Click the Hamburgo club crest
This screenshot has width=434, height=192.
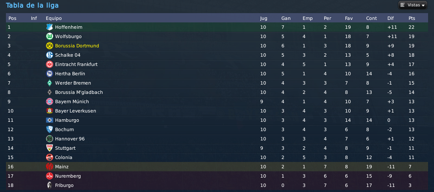[50, 120]
